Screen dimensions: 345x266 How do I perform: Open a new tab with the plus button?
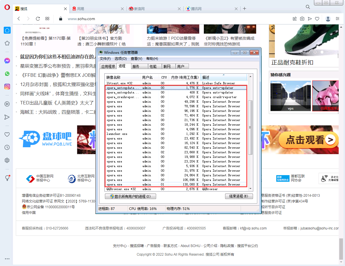[245, 9]
